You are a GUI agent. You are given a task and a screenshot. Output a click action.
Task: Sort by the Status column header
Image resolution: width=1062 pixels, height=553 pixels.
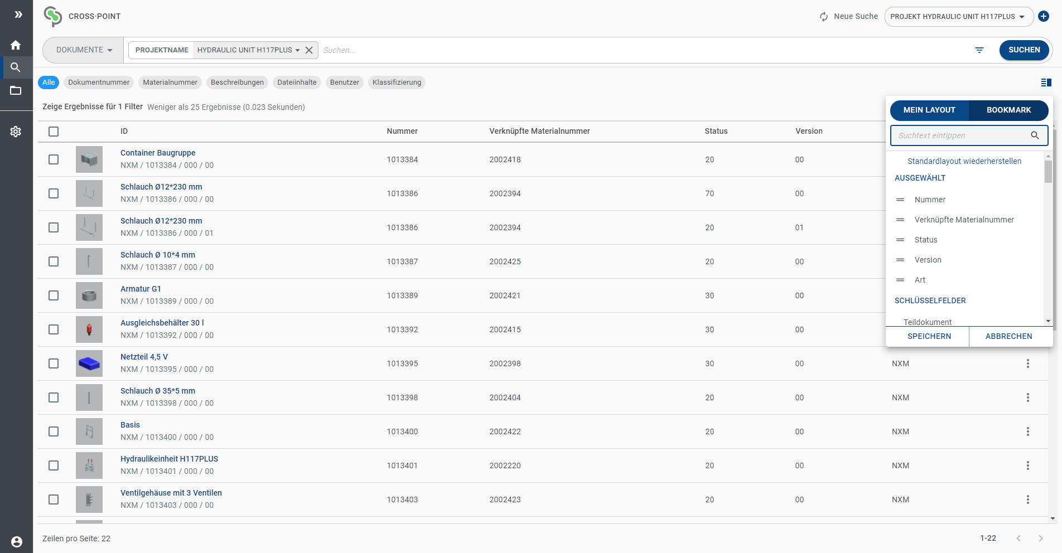(716, 132)
